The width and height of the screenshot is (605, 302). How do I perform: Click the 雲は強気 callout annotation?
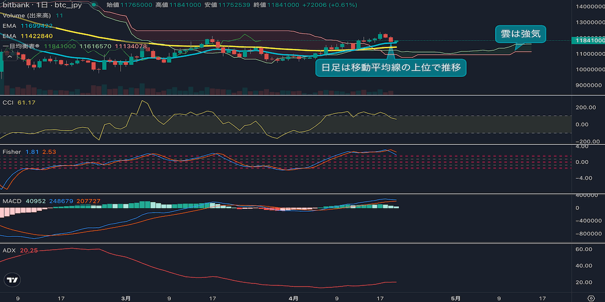click(520, 34)
